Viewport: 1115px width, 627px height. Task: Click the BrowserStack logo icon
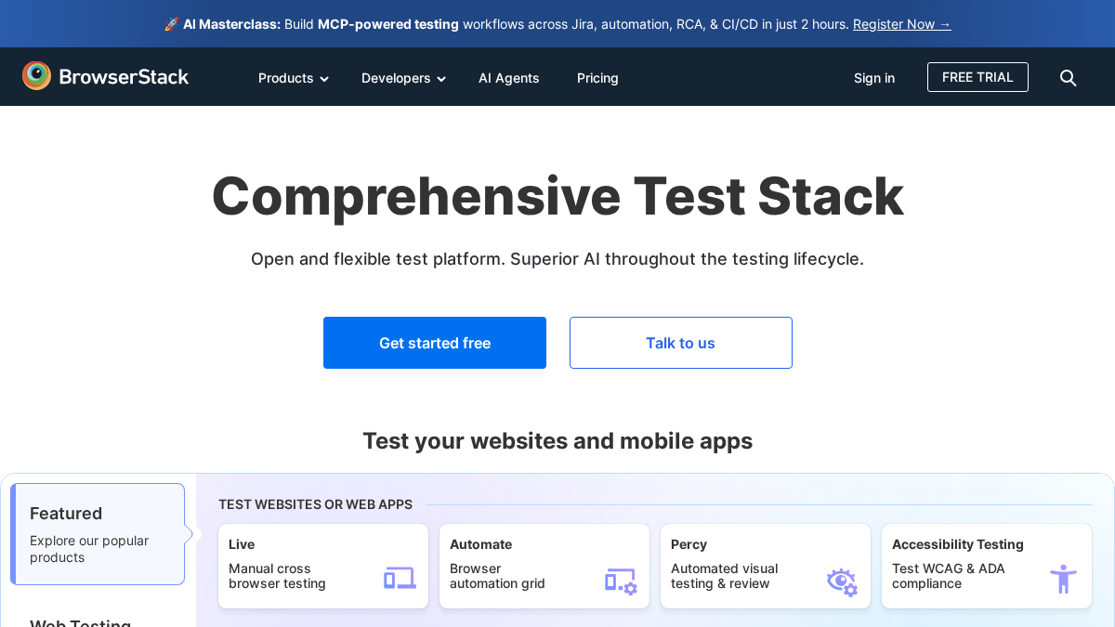click(x=37, y=76)
